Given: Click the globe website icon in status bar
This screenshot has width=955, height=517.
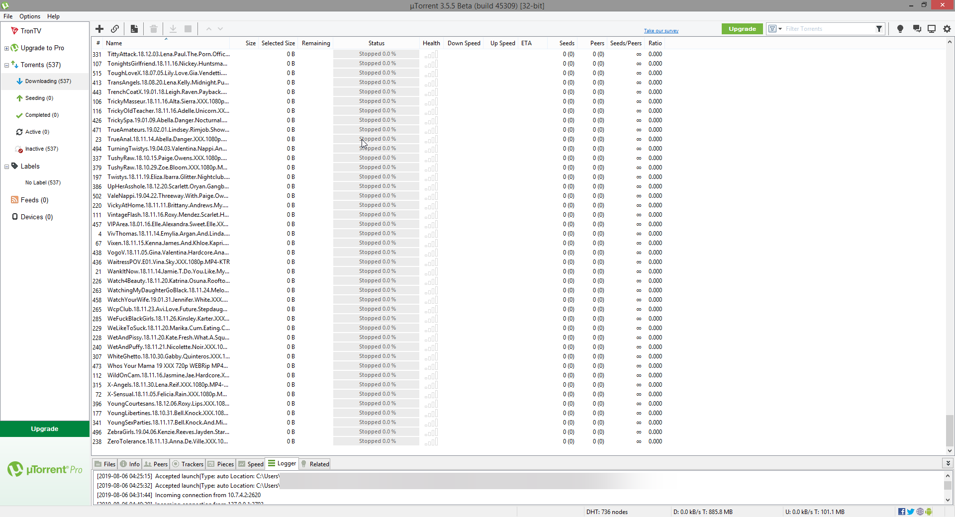Looking at the screenshot, I should point(920,512).
